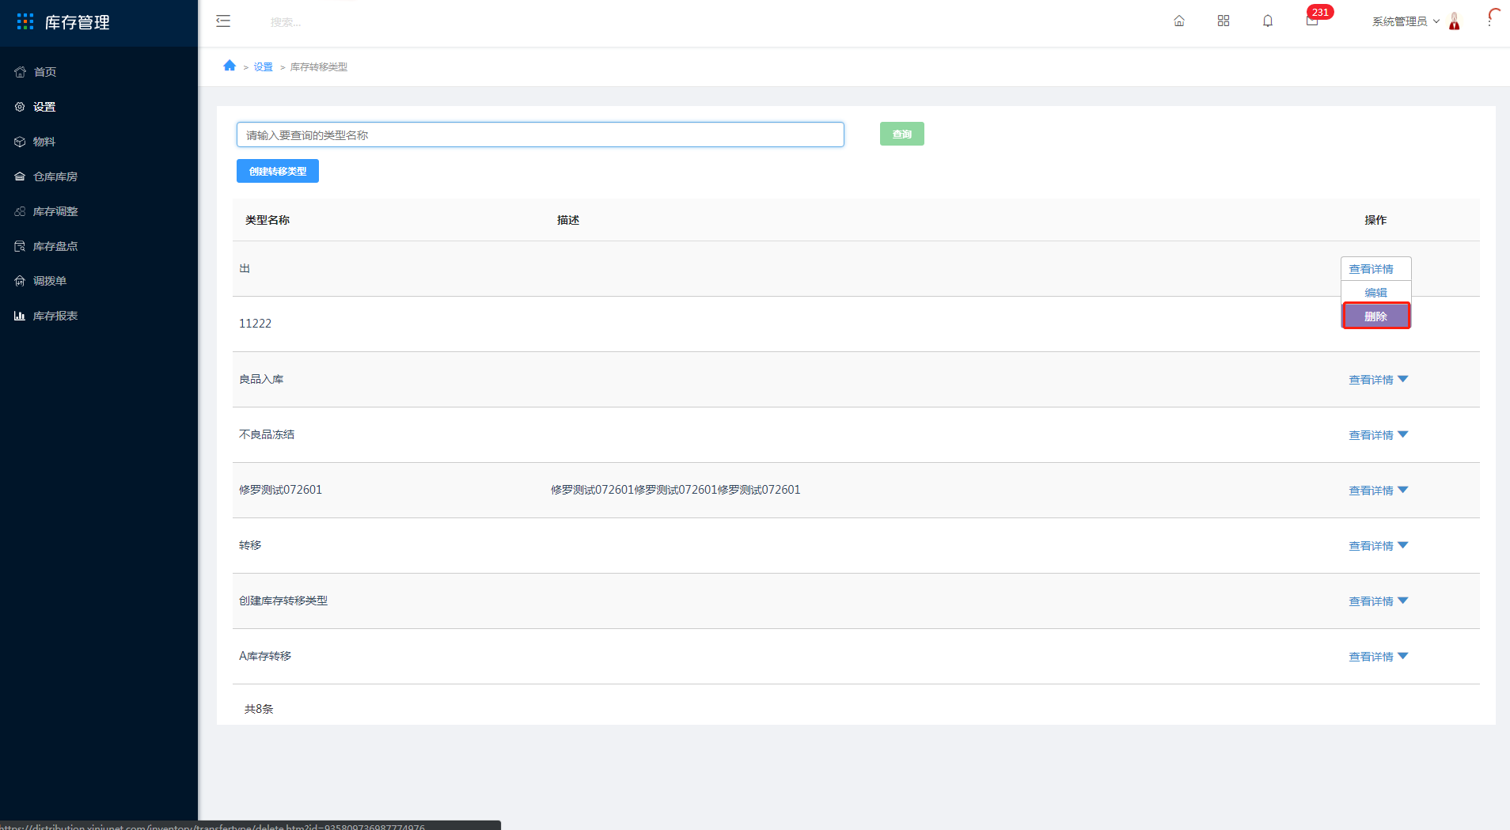The image size is (1510, 830).
Task: Click the user avatar icon
Action: coord(1455,21)
